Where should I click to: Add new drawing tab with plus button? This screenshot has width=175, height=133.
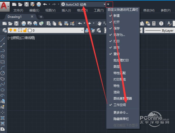pos(41,17)
